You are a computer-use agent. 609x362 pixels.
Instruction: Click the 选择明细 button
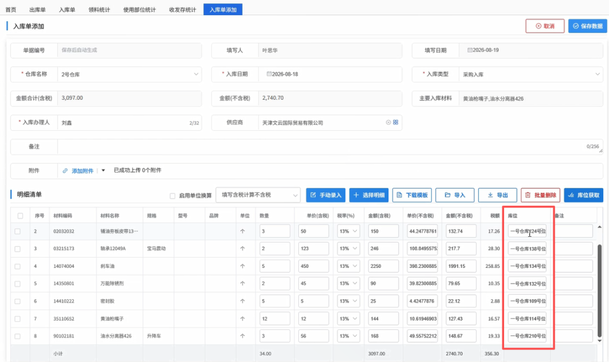369,195
